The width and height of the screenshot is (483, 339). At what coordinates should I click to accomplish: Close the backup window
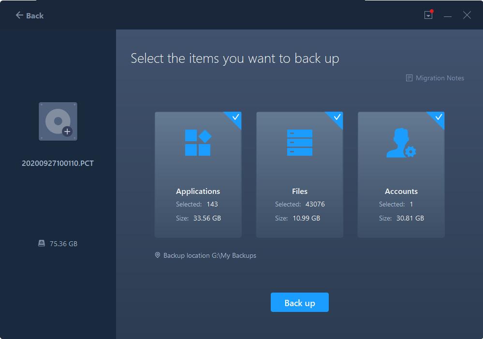tap(467, 15)
